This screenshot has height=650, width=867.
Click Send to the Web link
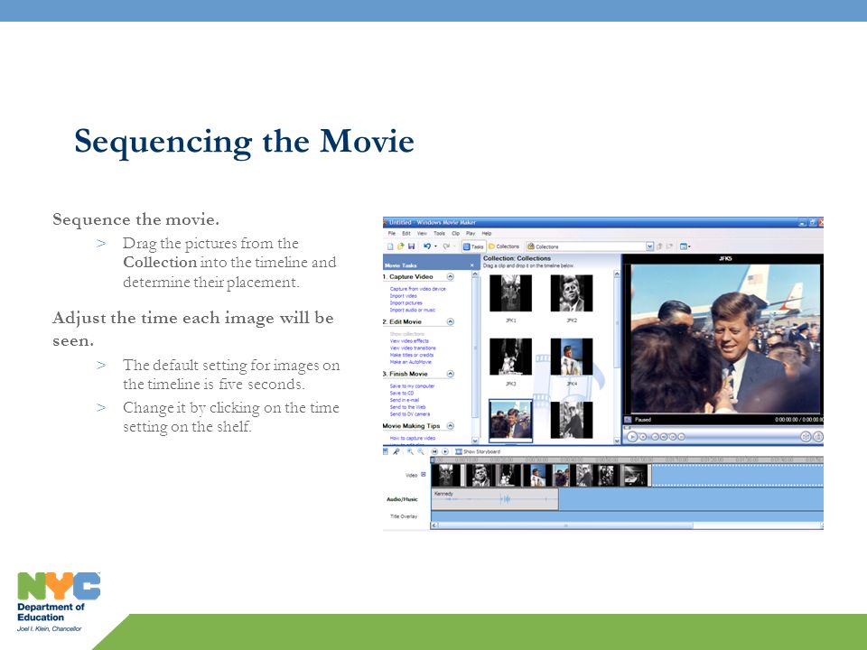click(407, 407)
